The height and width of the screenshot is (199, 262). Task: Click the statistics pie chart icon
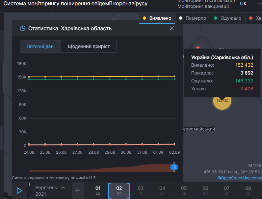(x=23, y=28)
